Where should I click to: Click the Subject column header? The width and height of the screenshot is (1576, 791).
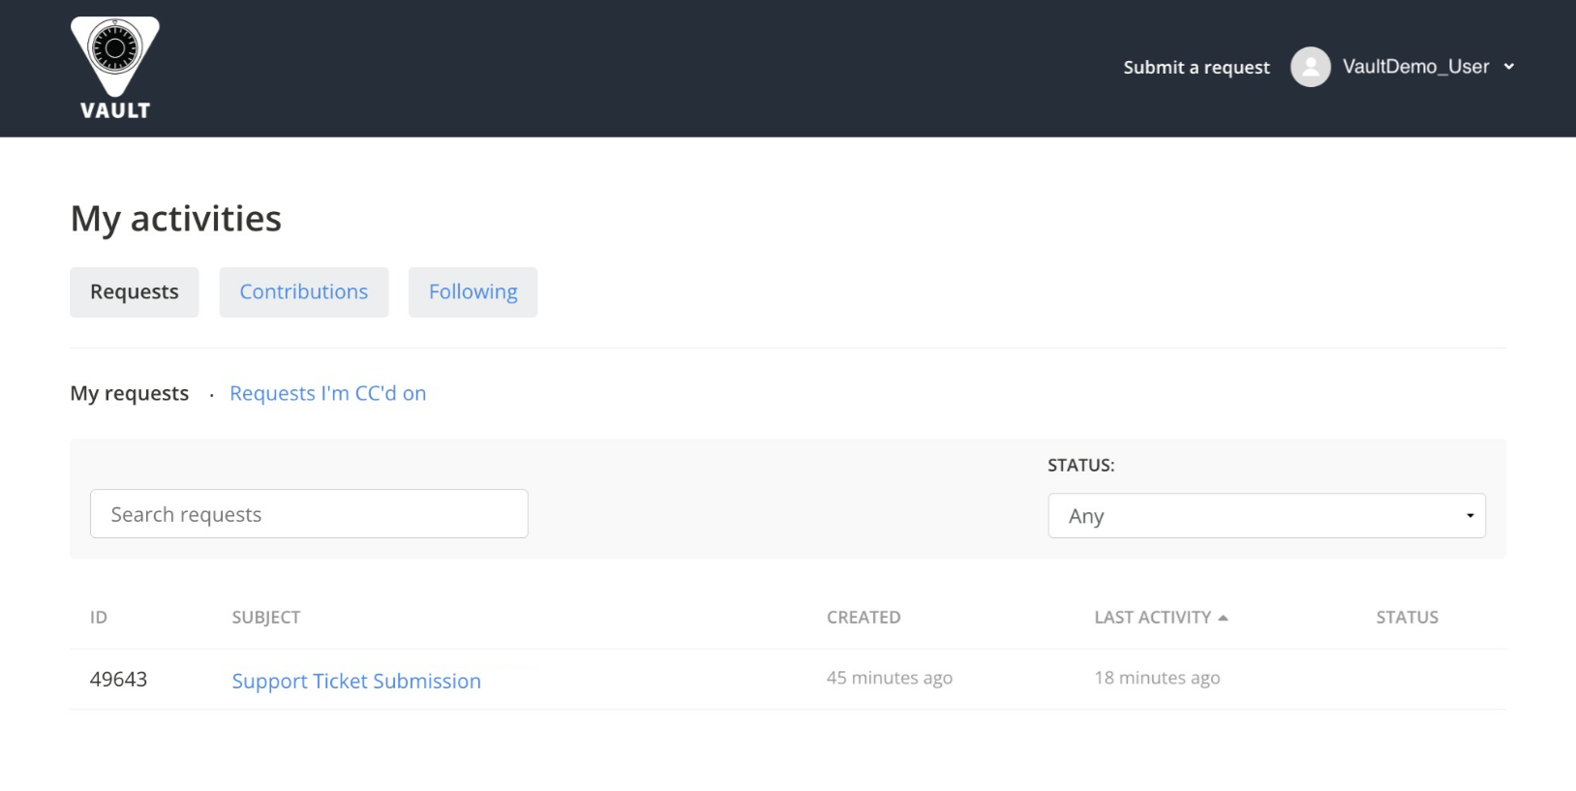pyautogui.click(x=266, y=618)
